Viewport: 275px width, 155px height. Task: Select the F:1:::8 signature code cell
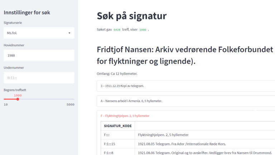tap(118, 153)
